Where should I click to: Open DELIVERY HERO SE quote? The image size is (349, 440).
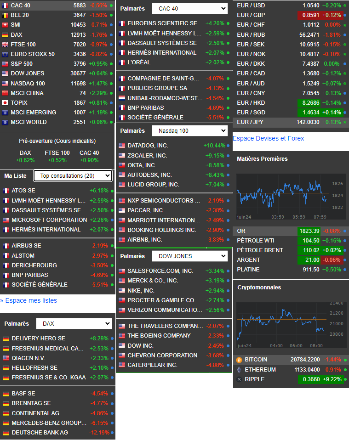pos(57,338)
